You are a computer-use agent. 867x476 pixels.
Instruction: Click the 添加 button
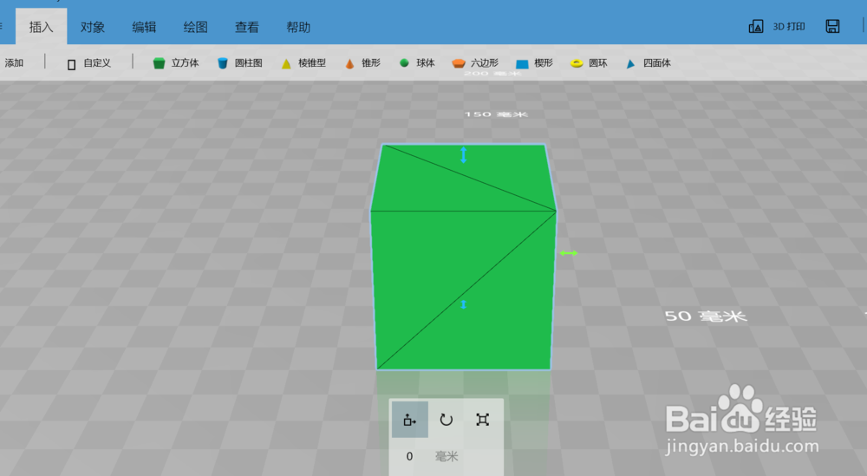click(14, 63)
